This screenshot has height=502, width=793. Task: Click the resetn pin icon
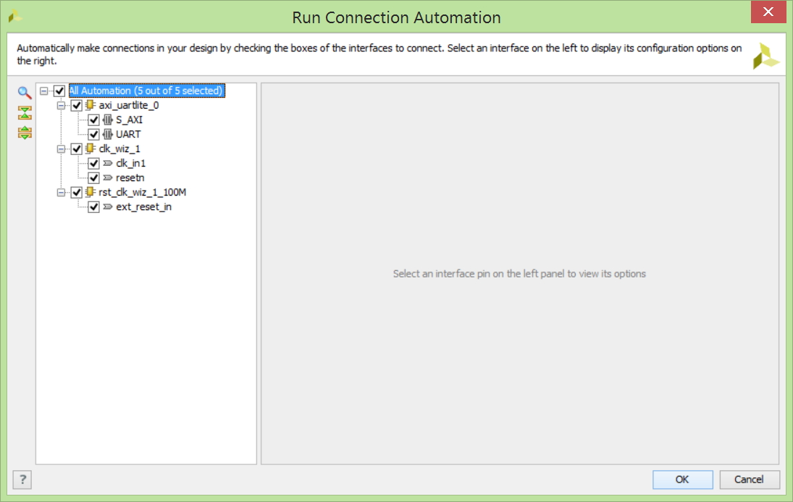(x=107, y=178)
